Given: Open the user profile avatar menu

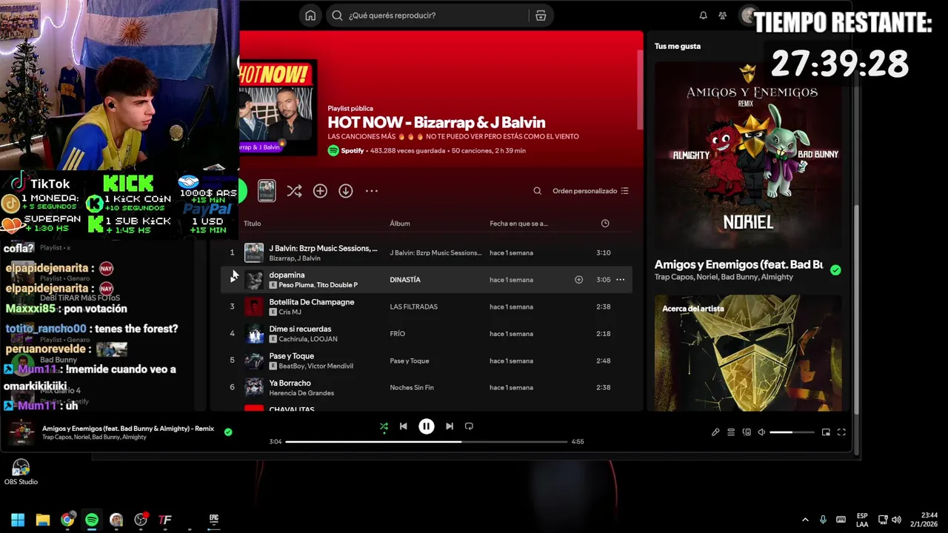Looking at the screenshot, I should pos(748,16).
